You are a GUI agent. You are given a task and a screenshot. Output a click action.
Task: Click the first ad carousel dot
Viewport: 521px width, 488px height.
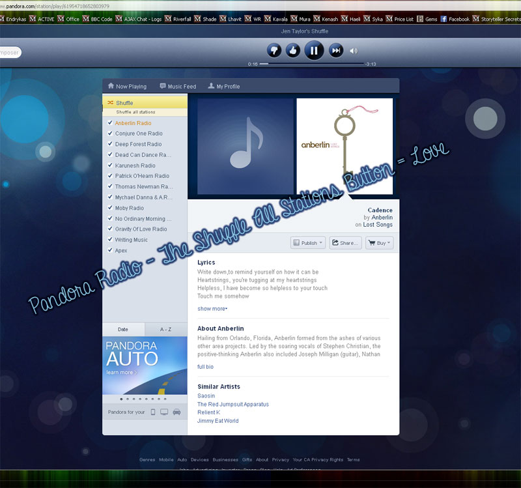121,399
